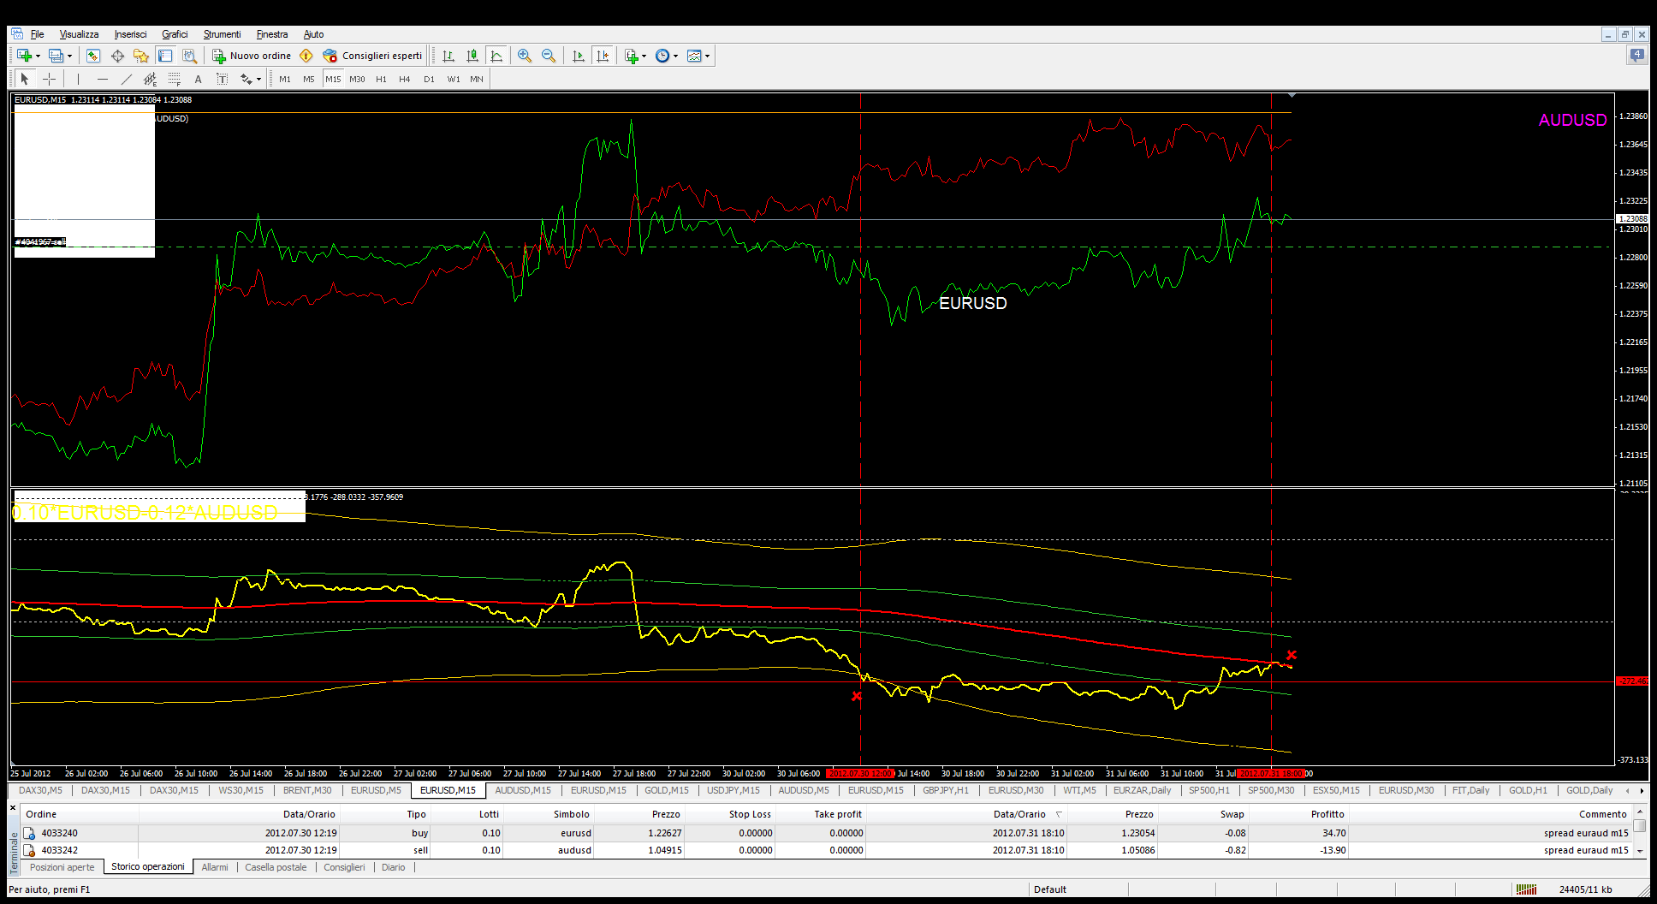Expand the New Chart dropdown arrow
This screenshot has height=904, width=1657.
pyautogui.click(x=38, y=56)
